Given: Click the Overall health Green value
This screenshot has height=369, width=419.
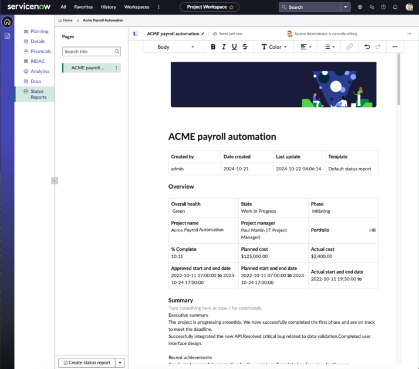Looking at the screenshot, I should [178, 211].
